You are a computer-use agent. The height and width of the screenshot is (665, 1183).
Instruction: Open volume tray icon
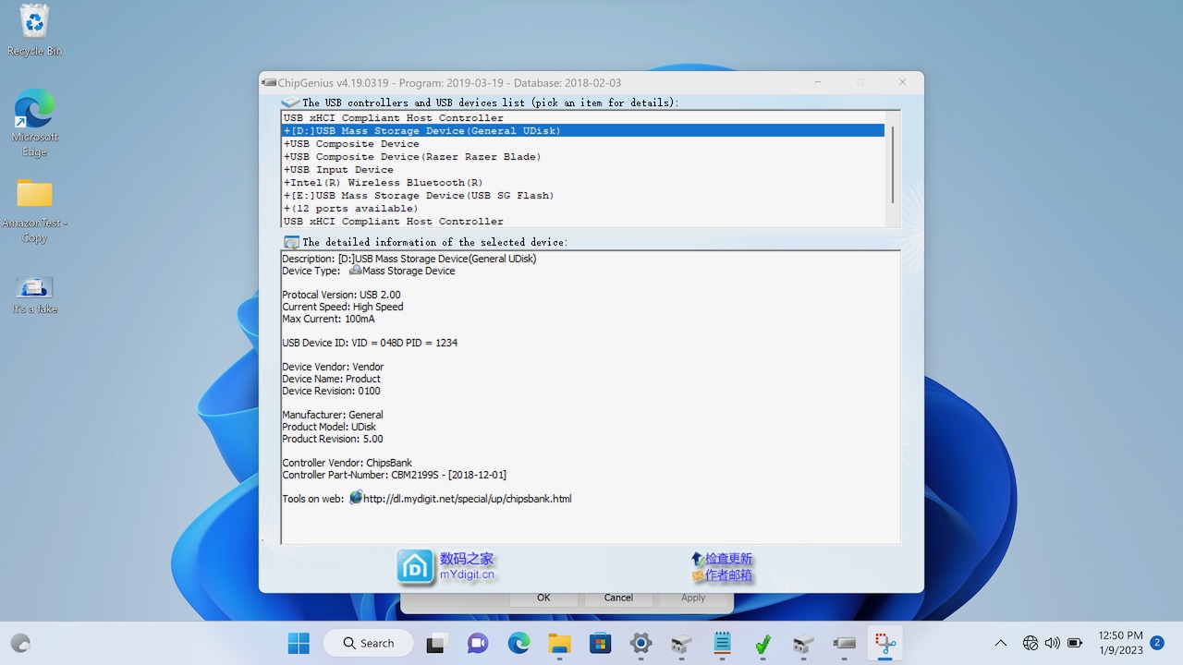(x=1052, y=643)
